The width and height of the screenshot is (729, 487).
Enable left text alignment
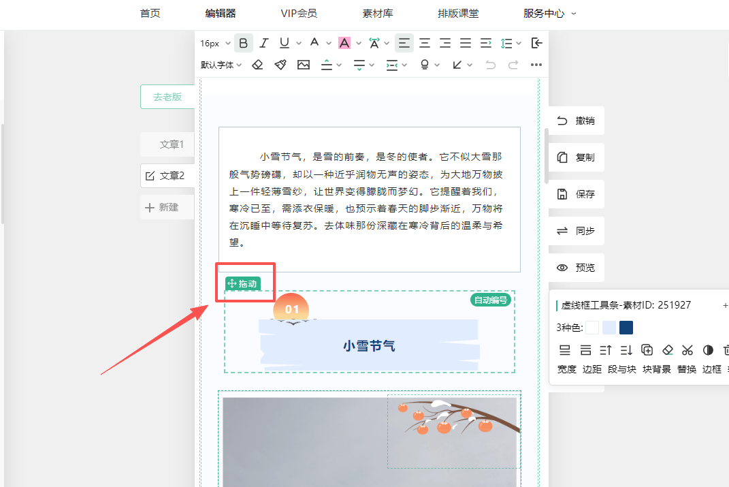click(404, 44)
